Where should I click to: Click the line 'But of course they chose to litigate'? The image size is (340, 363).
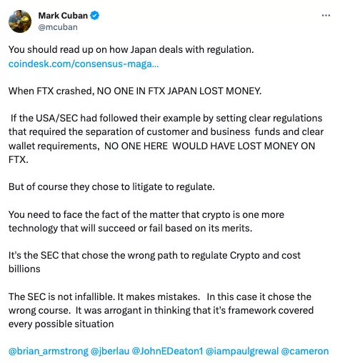111,187
